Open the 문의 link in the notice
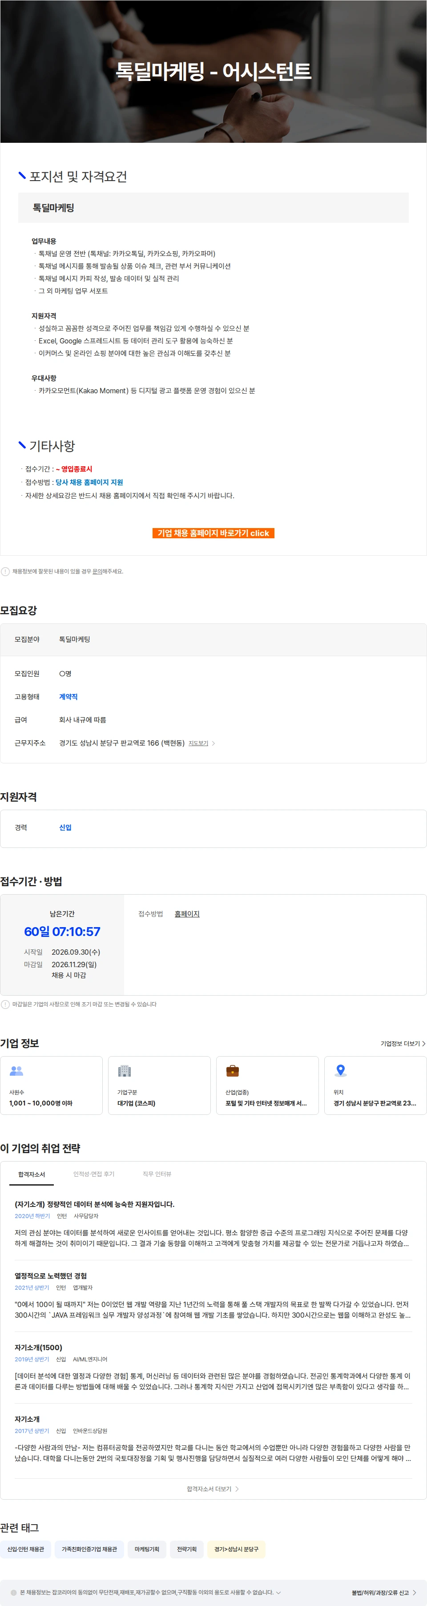This screenshot has width=427, height=1606. point(97,571)
